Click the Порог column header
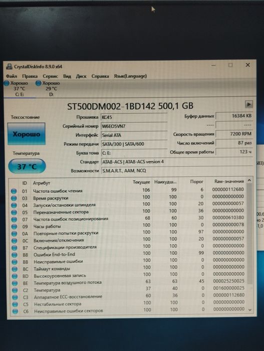 (x=197, y=182)
